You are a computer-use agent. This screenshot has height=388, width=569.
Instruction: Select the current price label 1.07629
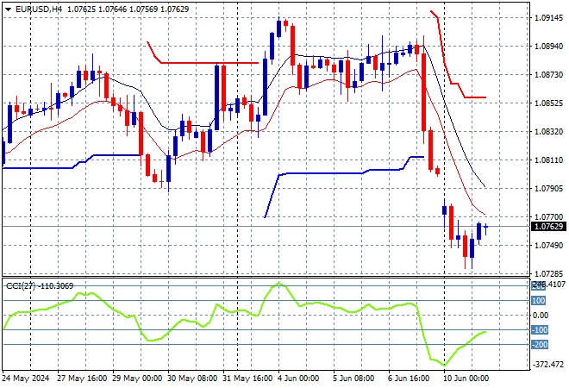click(x=548, y=227)
